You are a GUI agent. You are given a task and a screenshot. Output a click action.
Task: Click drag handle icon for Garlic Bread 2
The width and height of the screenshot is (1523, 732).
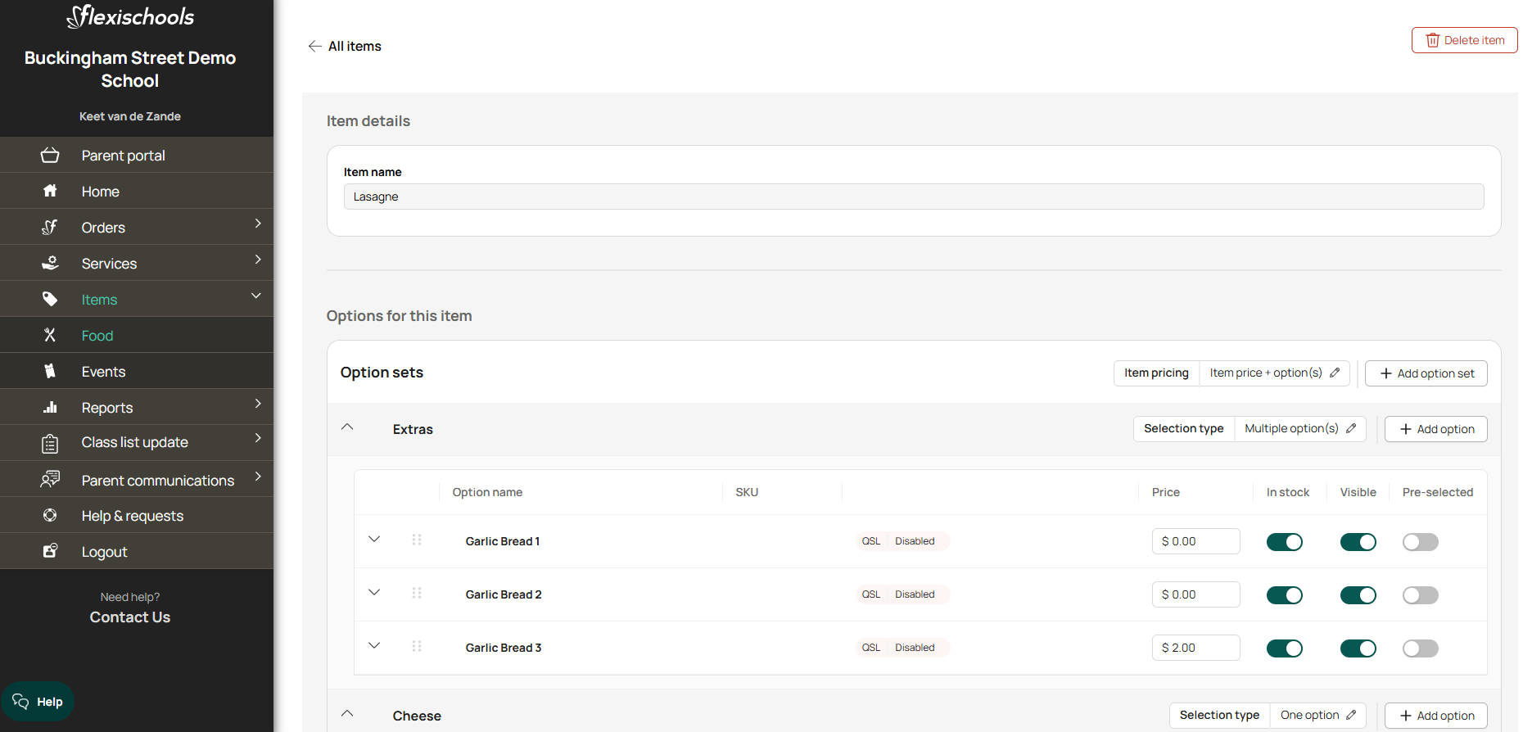point(417,593)
